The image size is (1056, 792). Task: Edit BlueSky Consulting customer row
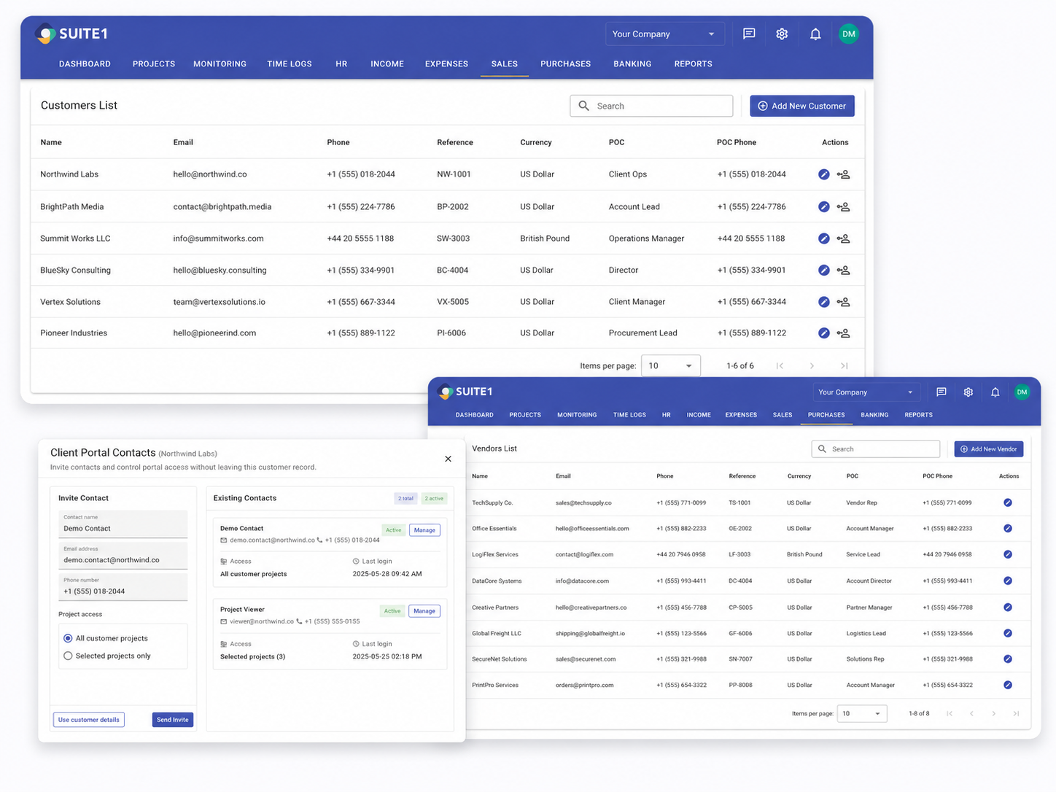[823, 270]
